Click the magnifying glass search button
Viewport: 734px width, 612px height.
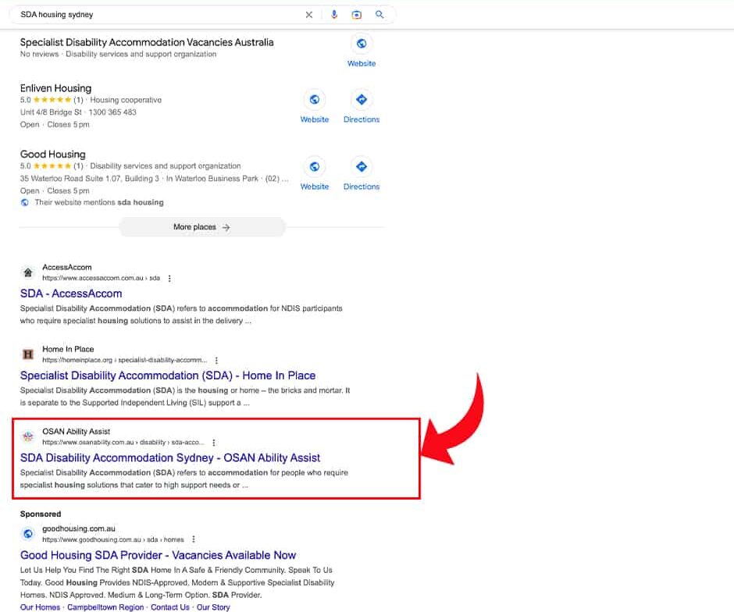379,15
